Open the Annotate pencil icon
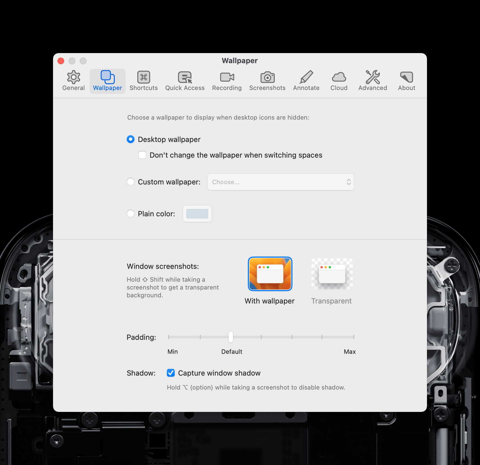Viewport: 480px width, 465px height. tap(306, 77)
